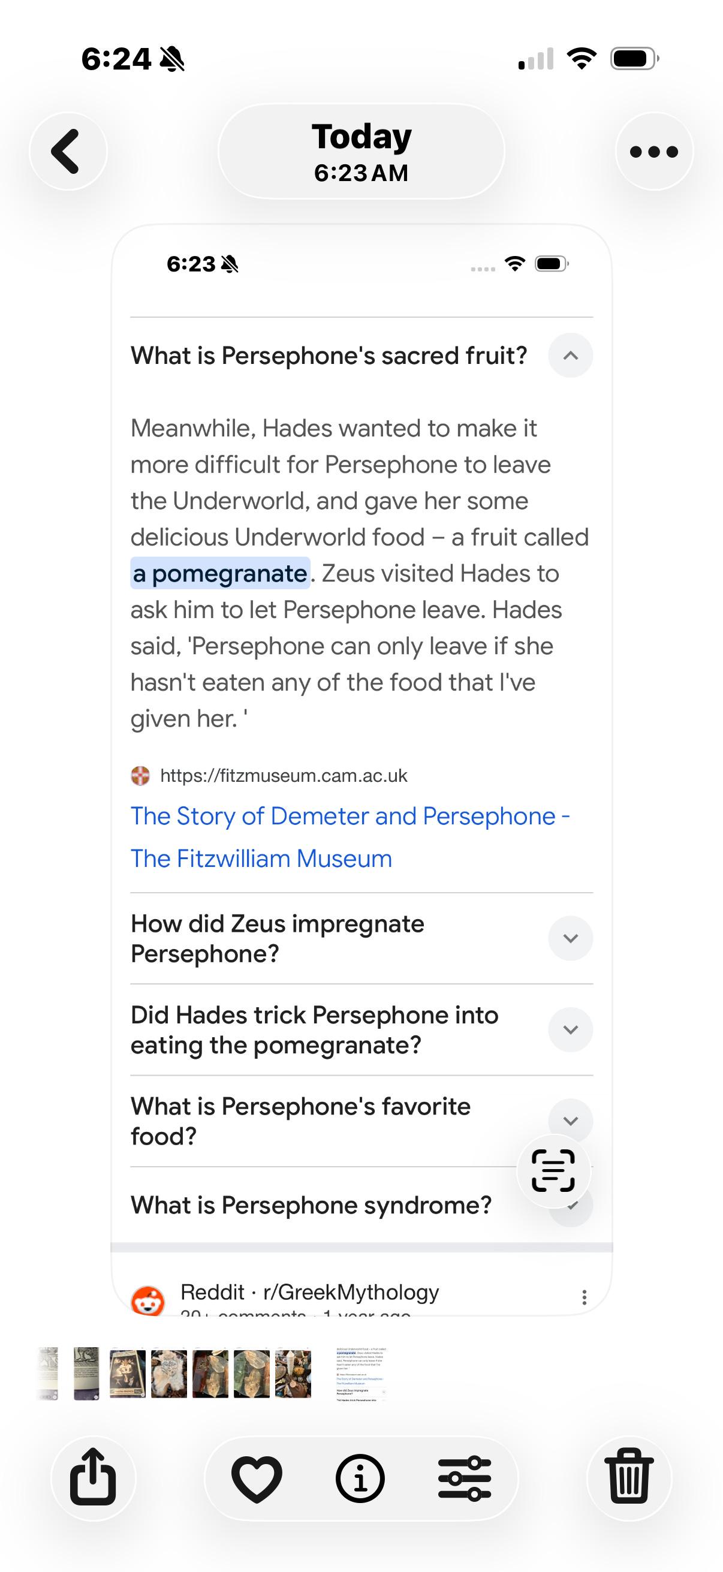Expand What is Persephone's favorite food
Viewport: 723px width, 1572px height.
tap(571, 1121)
